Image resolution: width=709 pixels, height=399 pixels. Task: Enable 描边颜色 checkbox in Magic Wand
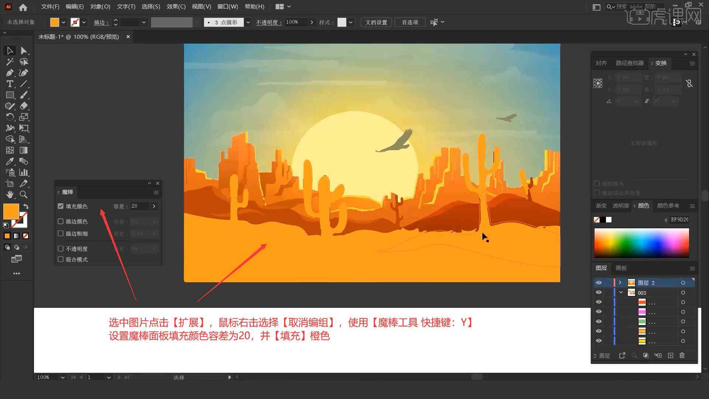[61, 221]
